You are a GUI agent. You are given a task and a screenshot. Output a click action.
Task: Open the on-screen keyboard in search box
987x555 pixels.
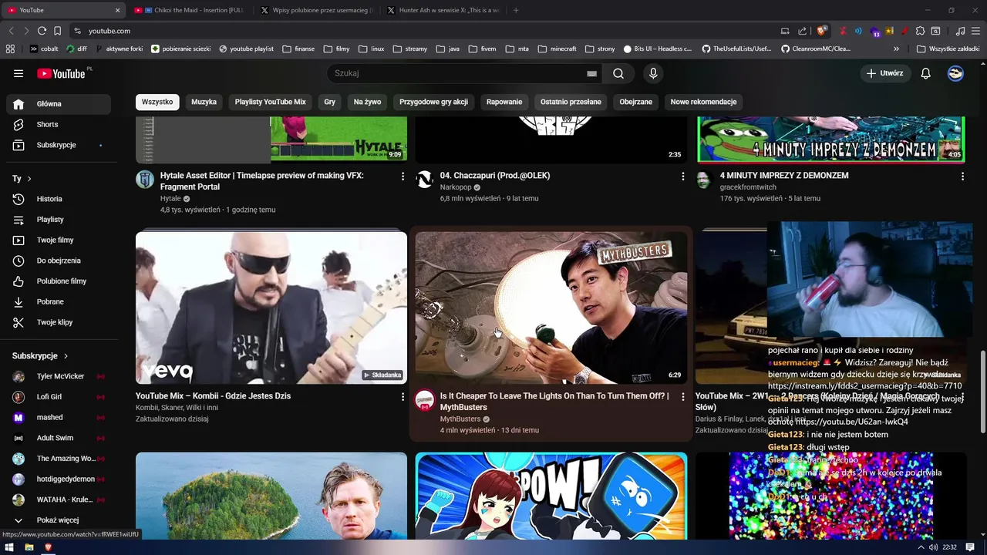[x=591, y=73]
